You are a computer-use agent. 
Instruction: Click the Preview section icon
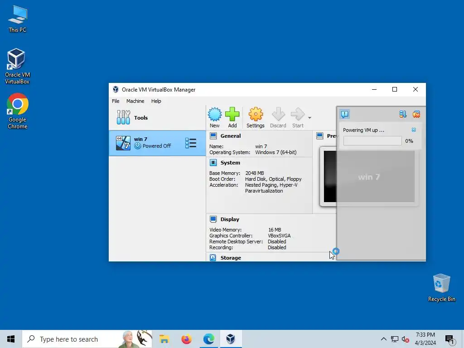(319, 136)
